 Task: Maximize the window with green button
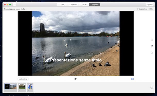[10, 5]
